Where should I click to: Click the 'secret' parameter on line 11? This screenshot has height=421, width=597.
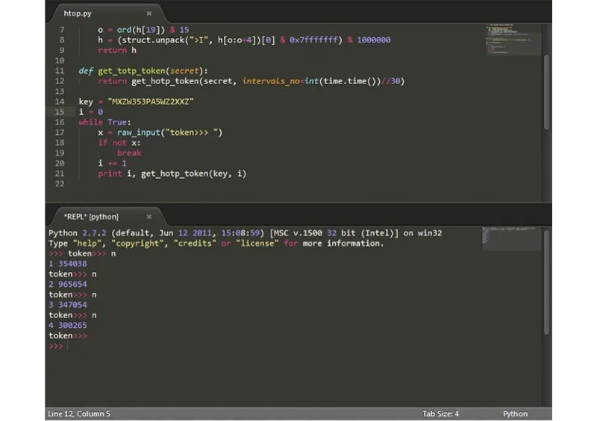coord(184,71)
